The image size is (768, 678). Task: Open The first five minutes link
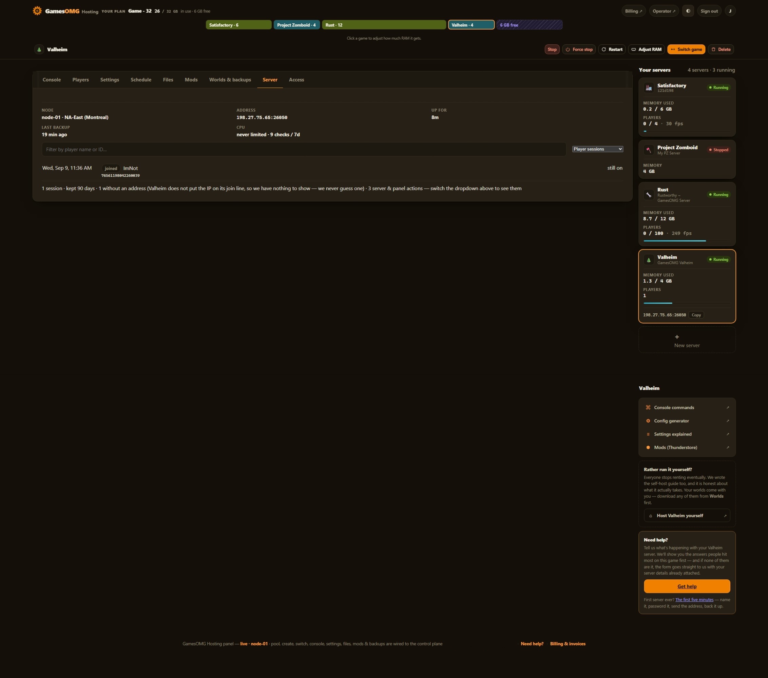[x=694, y=600]
